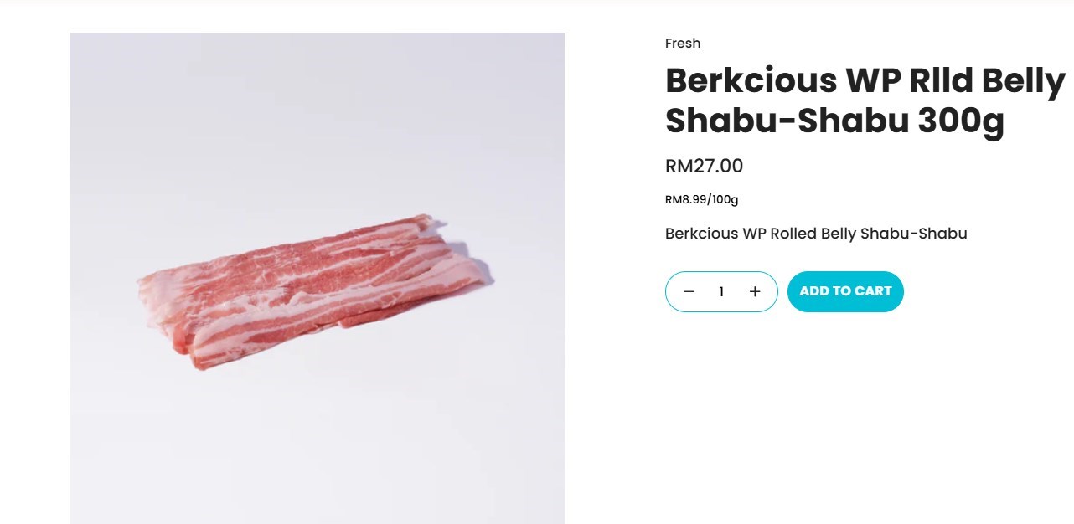The image size is (1074, 524).
Task: Click the 'ADD TO CART' teal label
Action: pos(845,291)
